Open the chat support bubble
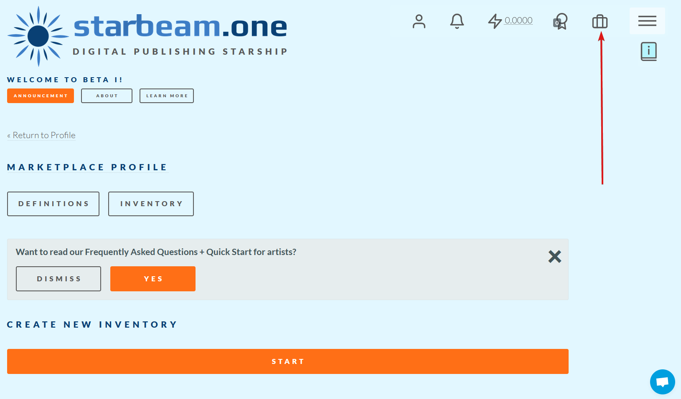 [x=662, y=381]
